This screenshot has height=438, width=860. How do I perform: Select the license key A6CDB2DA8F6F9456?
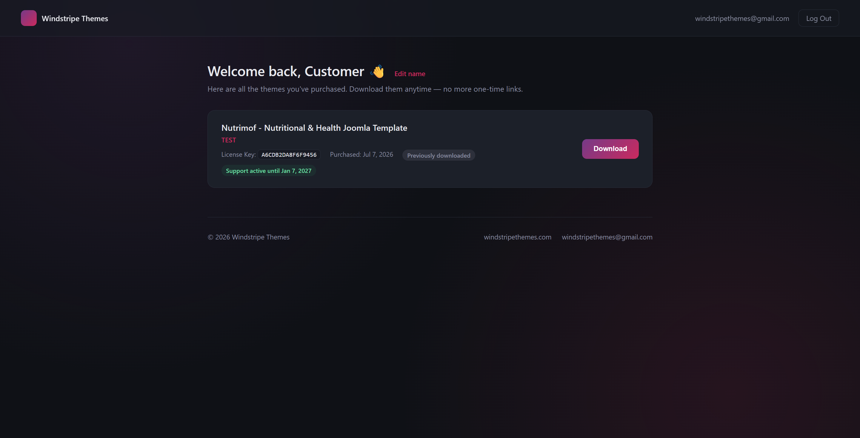[289, 155]
